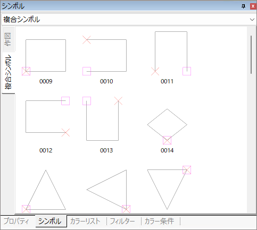
Task: Click the vertical scrollbar thumb
Action: click(251, 55)
